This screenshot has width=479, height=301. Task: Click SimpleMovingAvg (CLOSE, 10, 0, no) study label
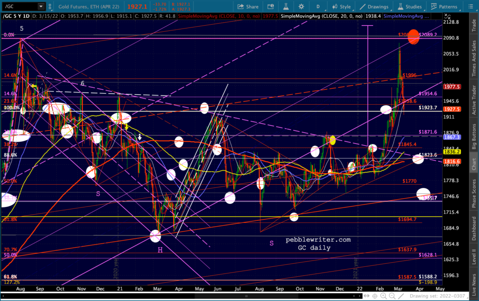pos(219,16)
